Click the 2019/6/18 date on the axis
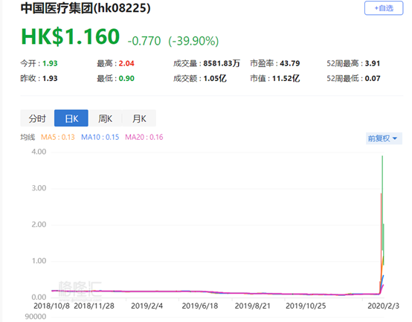 click(200, 306)
